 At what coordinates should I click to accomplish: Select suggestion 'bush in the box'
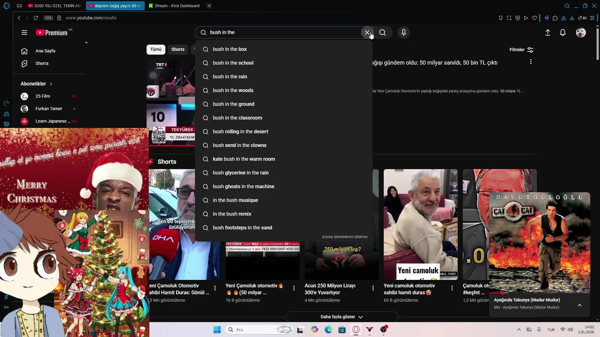click(x=284, y=49)
